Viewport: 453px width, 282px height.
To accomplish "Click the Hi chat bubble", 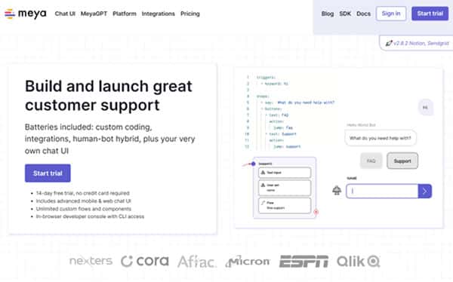I will tap(426, 107).
